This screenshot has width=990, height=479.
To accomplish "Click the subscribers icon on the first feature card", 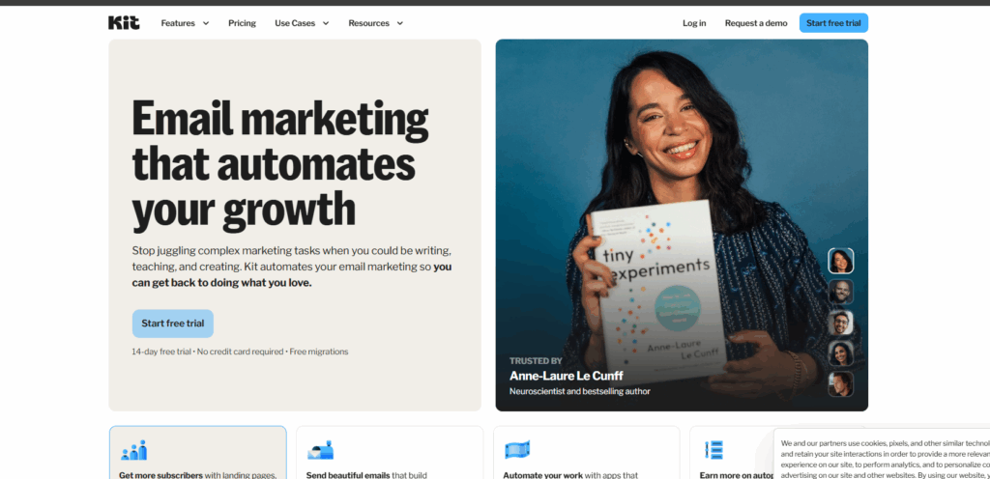I will [x=133, y=450].
